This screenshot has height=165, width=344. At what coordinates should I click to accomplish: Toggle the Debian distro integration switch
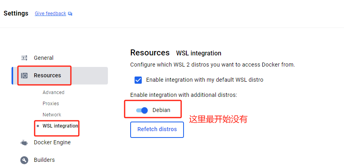[x=142, y=110]
